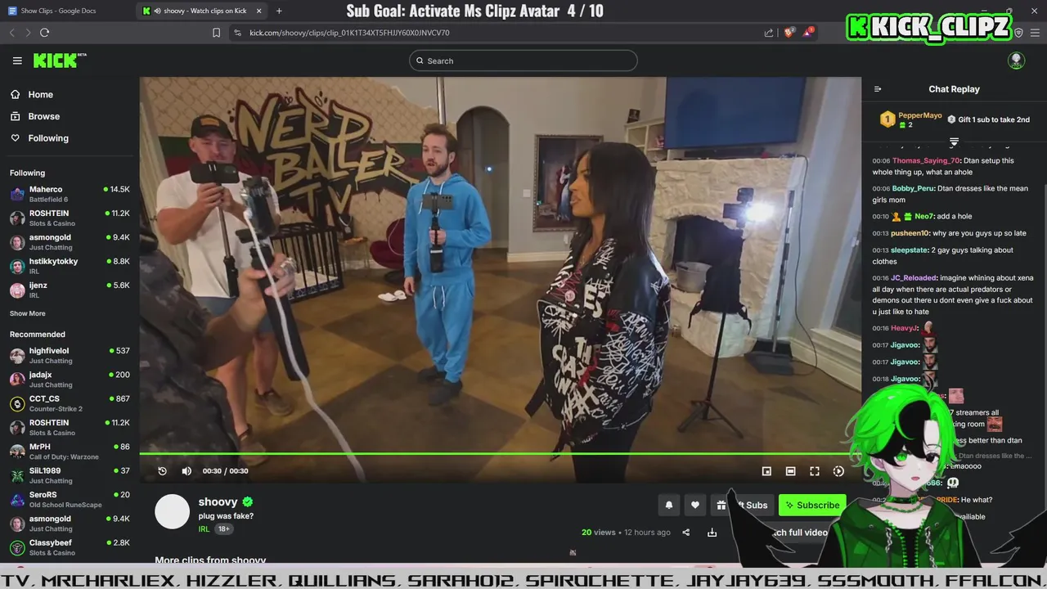
Task: Open ijenz channel in Following
Action: coord(70,290)
